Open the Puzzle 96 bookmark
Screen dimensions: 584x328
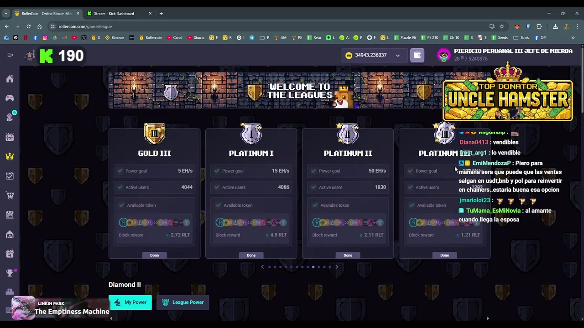pyautogui.click(x=405, y=38)
